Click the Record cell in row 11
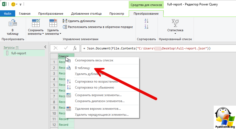 click(66, 119)
